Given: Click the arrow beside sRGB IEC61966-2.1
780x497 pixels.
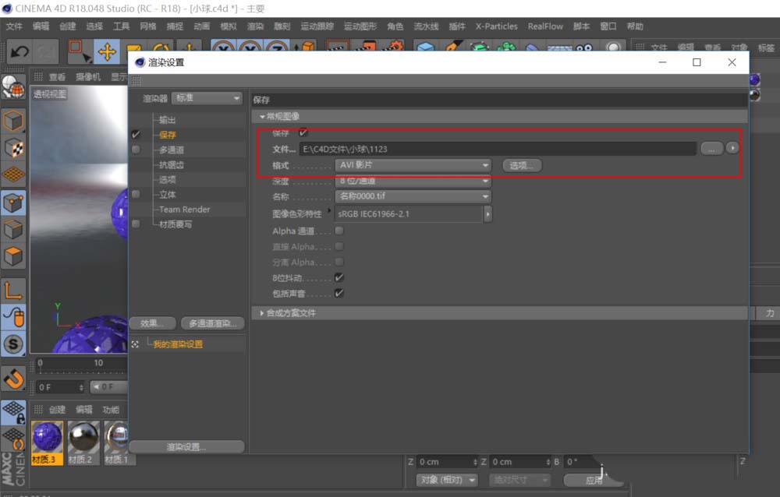Looking at the screenshot, I should (x=487, y=214).
